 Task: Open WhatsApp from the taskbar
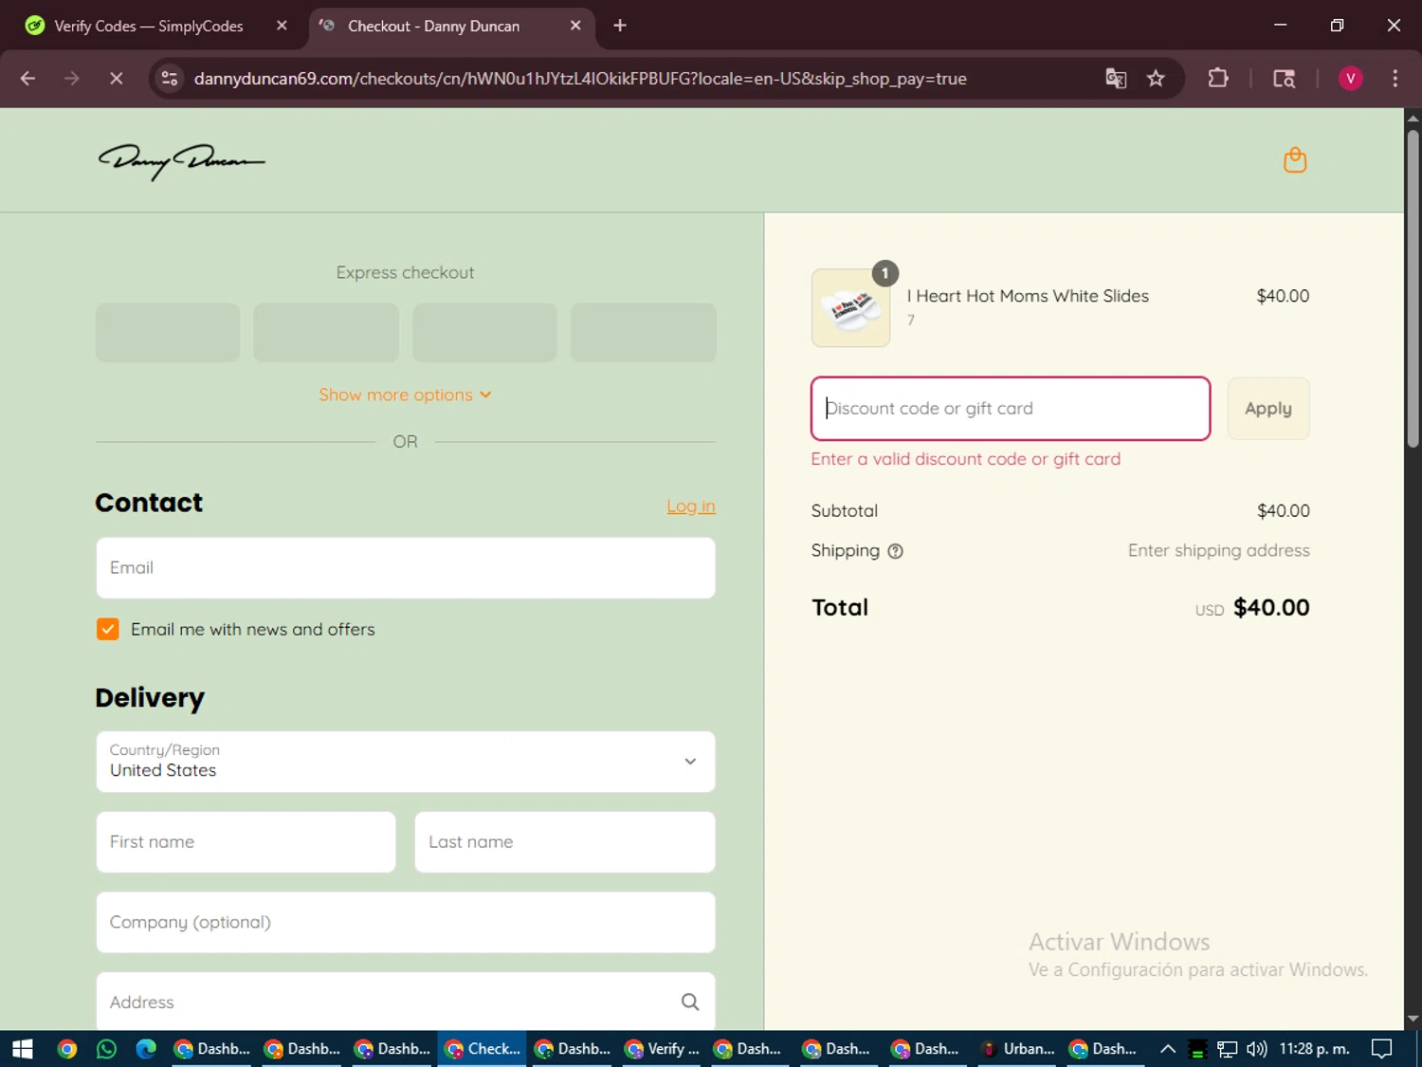tap(106, 1049)
